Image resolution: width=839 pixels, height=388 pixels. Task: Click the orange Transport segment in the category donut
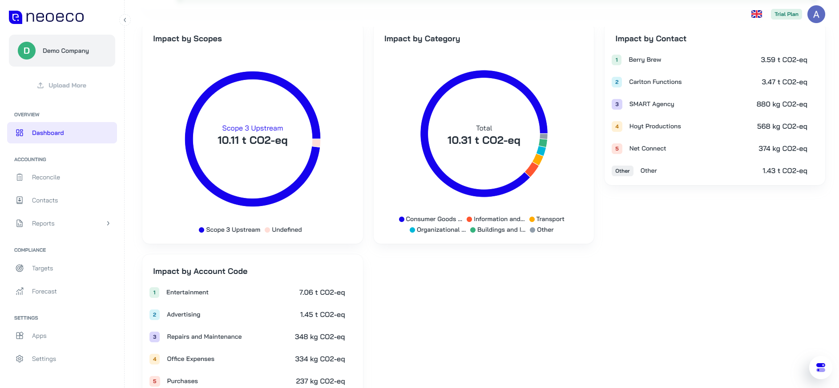coord(538,159)
